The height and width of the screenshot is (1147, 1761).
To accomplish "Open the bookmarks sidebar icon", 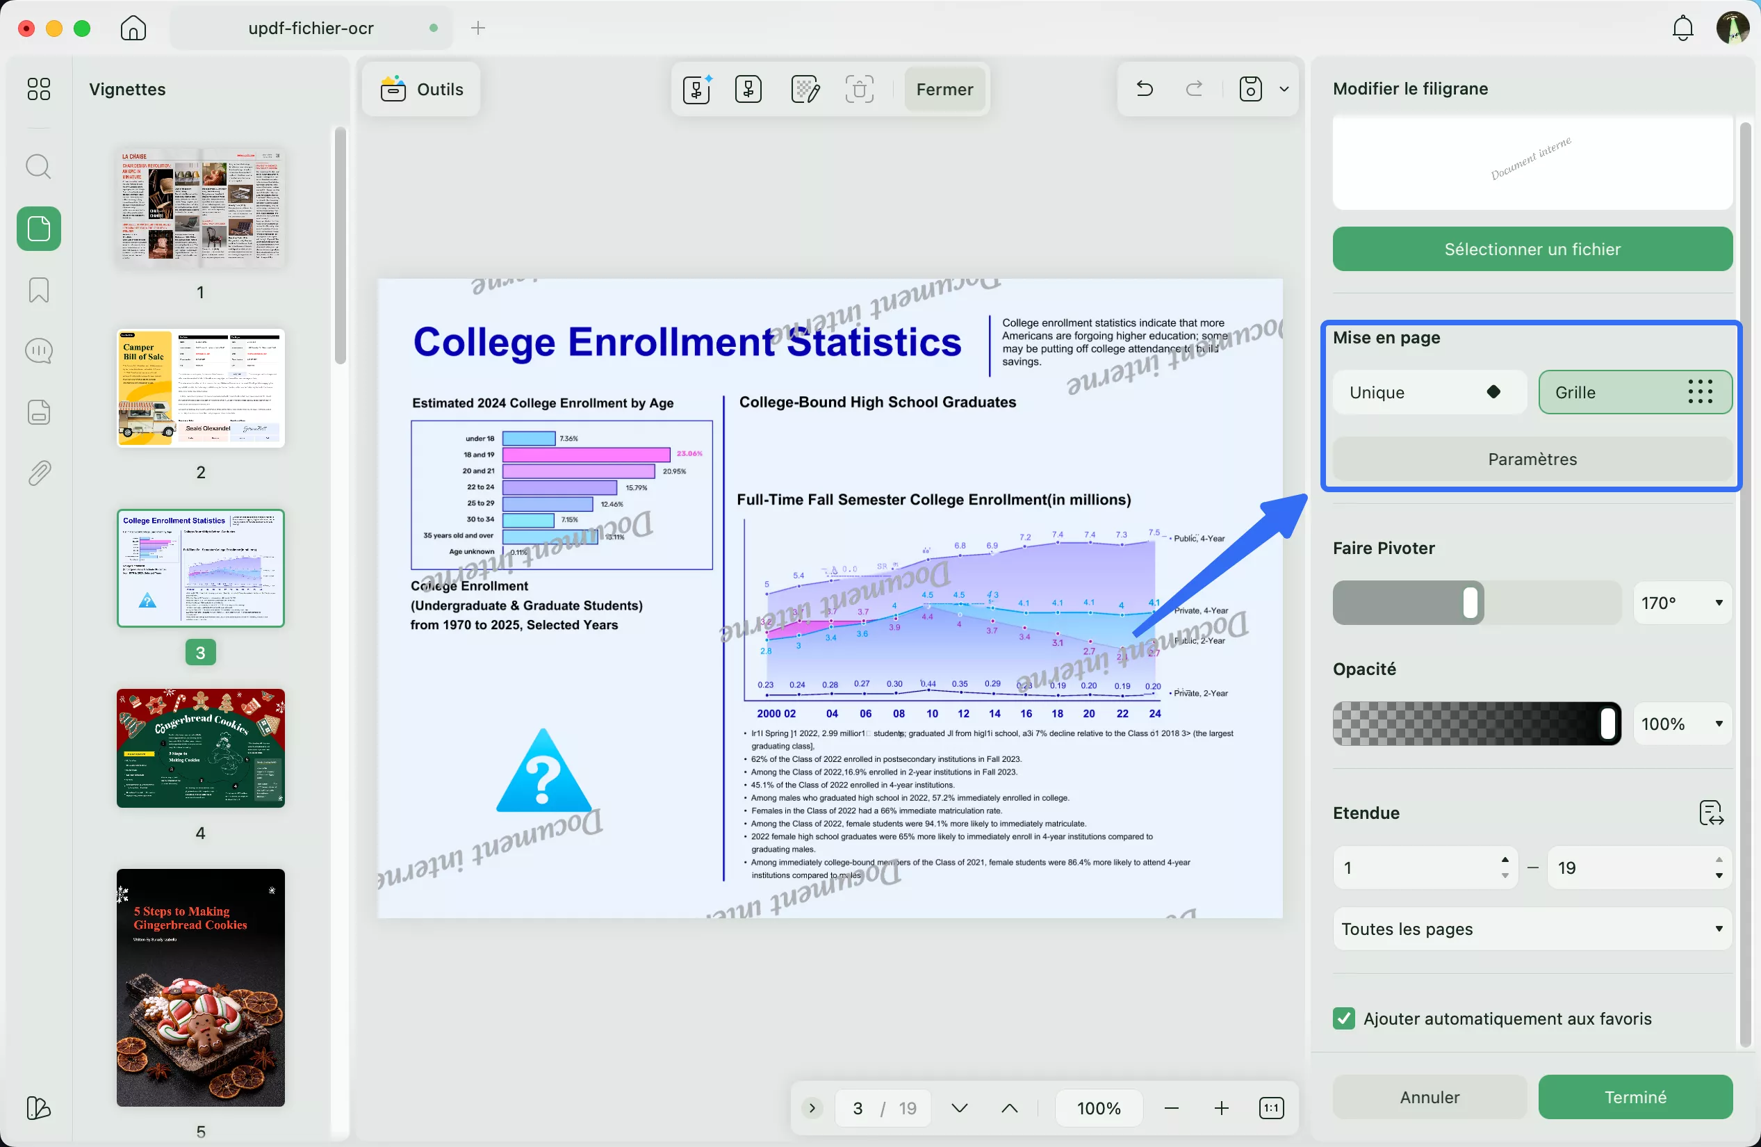I will coord(38,290).
